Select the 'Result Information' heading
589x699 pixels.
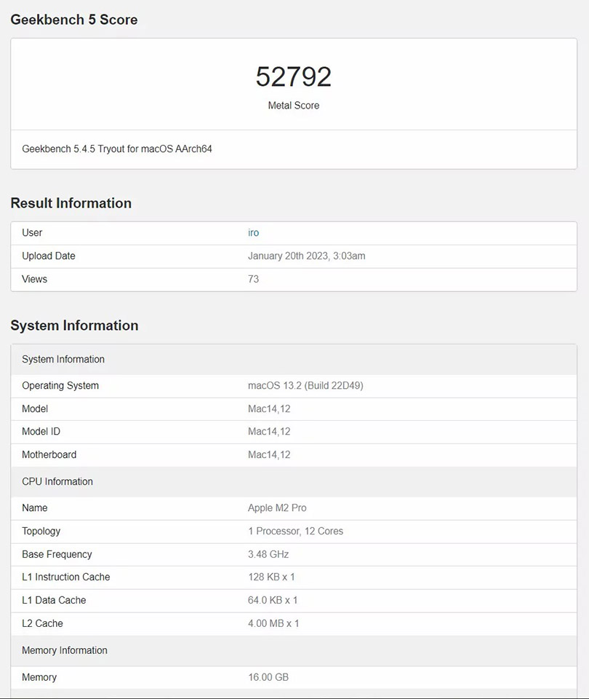pos(71,203)
